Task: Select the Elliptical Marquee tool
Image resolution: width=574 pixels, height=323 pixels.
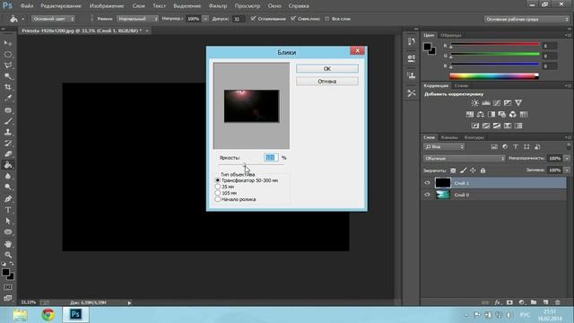Action: pos(8,54)
